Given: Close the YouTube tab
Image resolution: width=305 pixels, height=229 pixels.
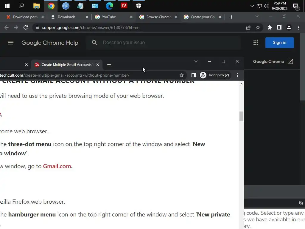Looking at the screenshot, I should point(131,17).
